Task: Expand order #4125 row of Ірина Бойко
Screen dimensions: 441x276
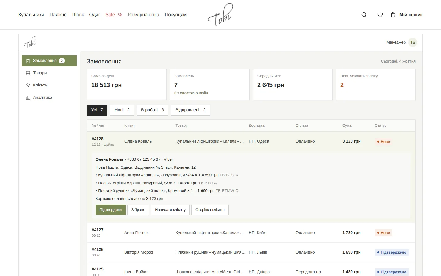Action: 251,269
